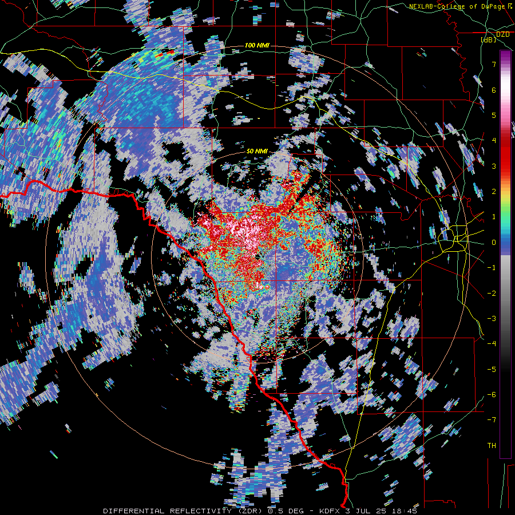This screenshot has width=515, height=515.
Task: Click the -3 value on the color scale
Action: pos(492,319)
